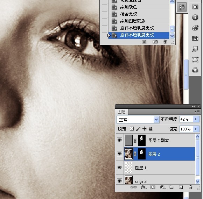Create new fill or adjustment layer

162,187
